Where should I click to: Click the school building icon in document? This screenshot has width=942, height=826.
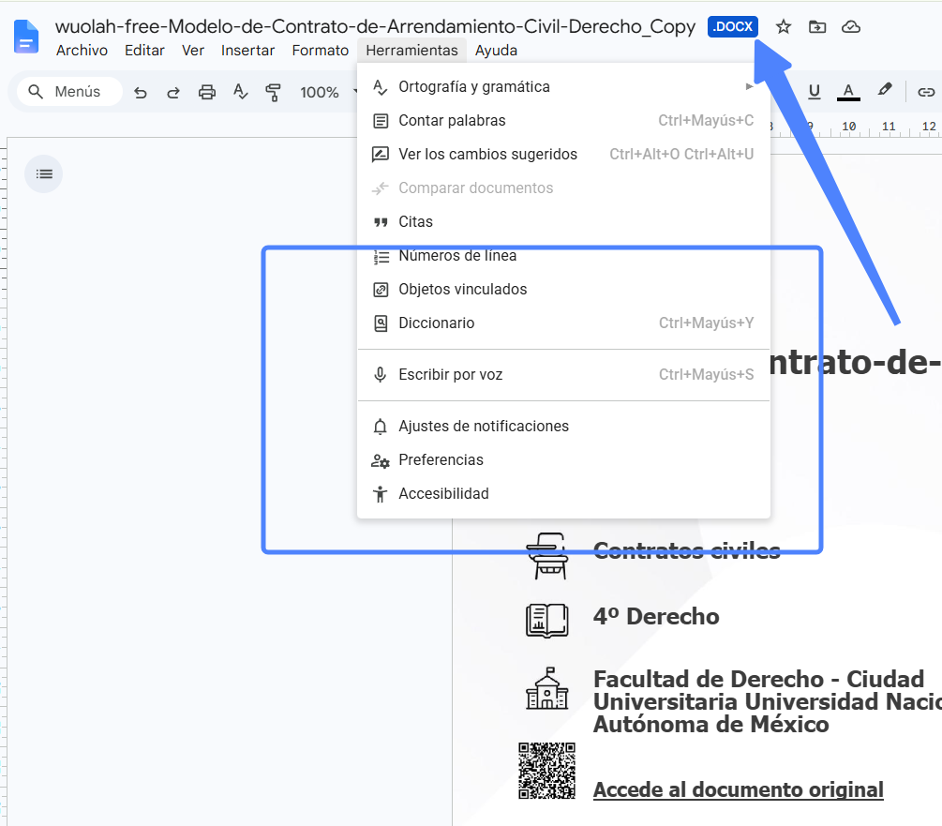546,688
